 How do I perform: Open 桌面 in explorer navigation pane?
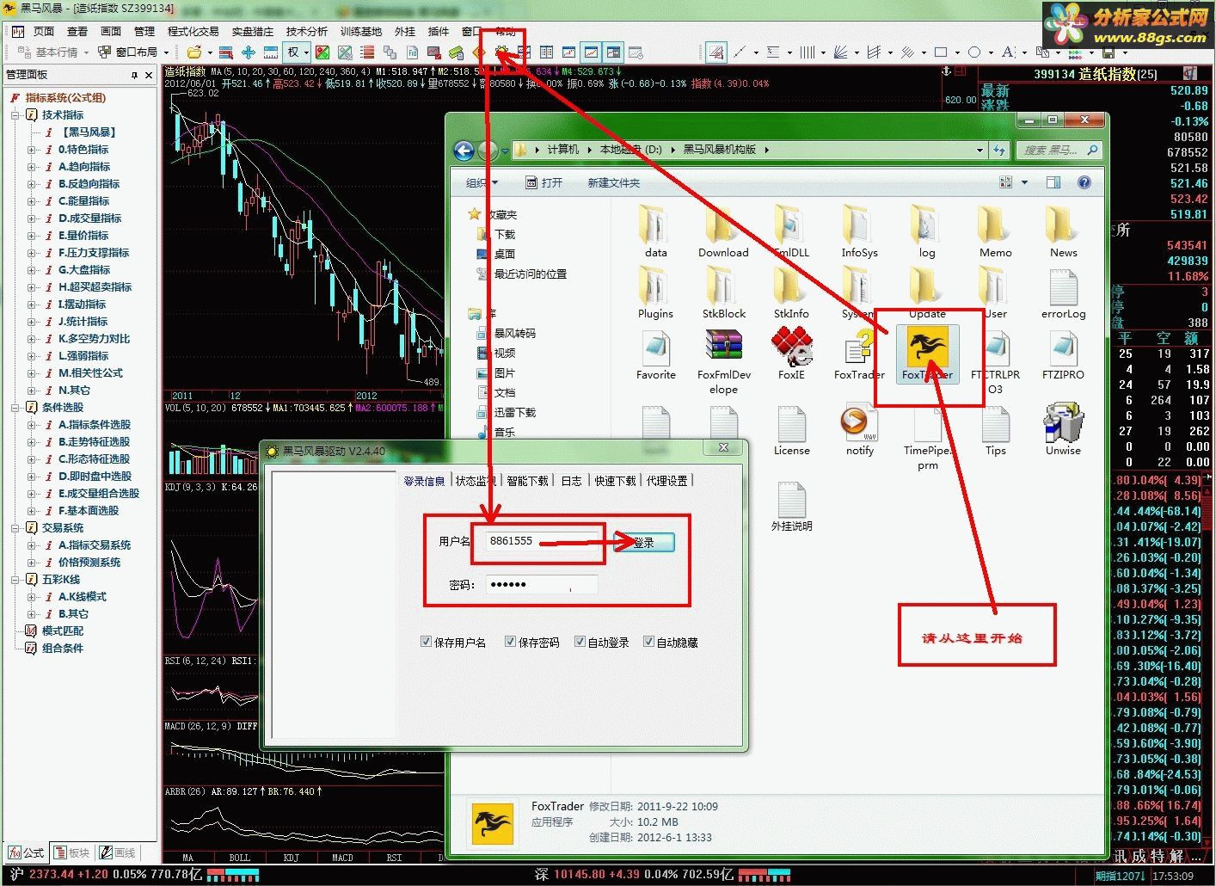pyautogui.click(x=504, y=254)
